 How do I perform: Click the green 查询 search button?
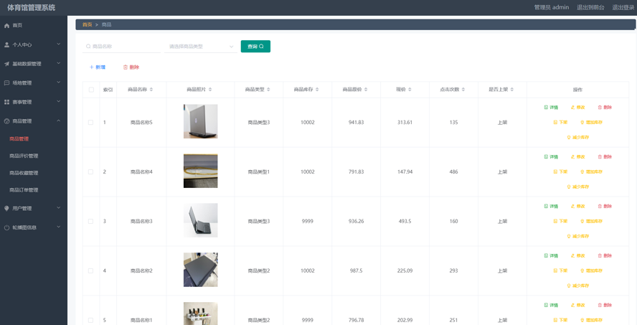[x=255, y=47]
